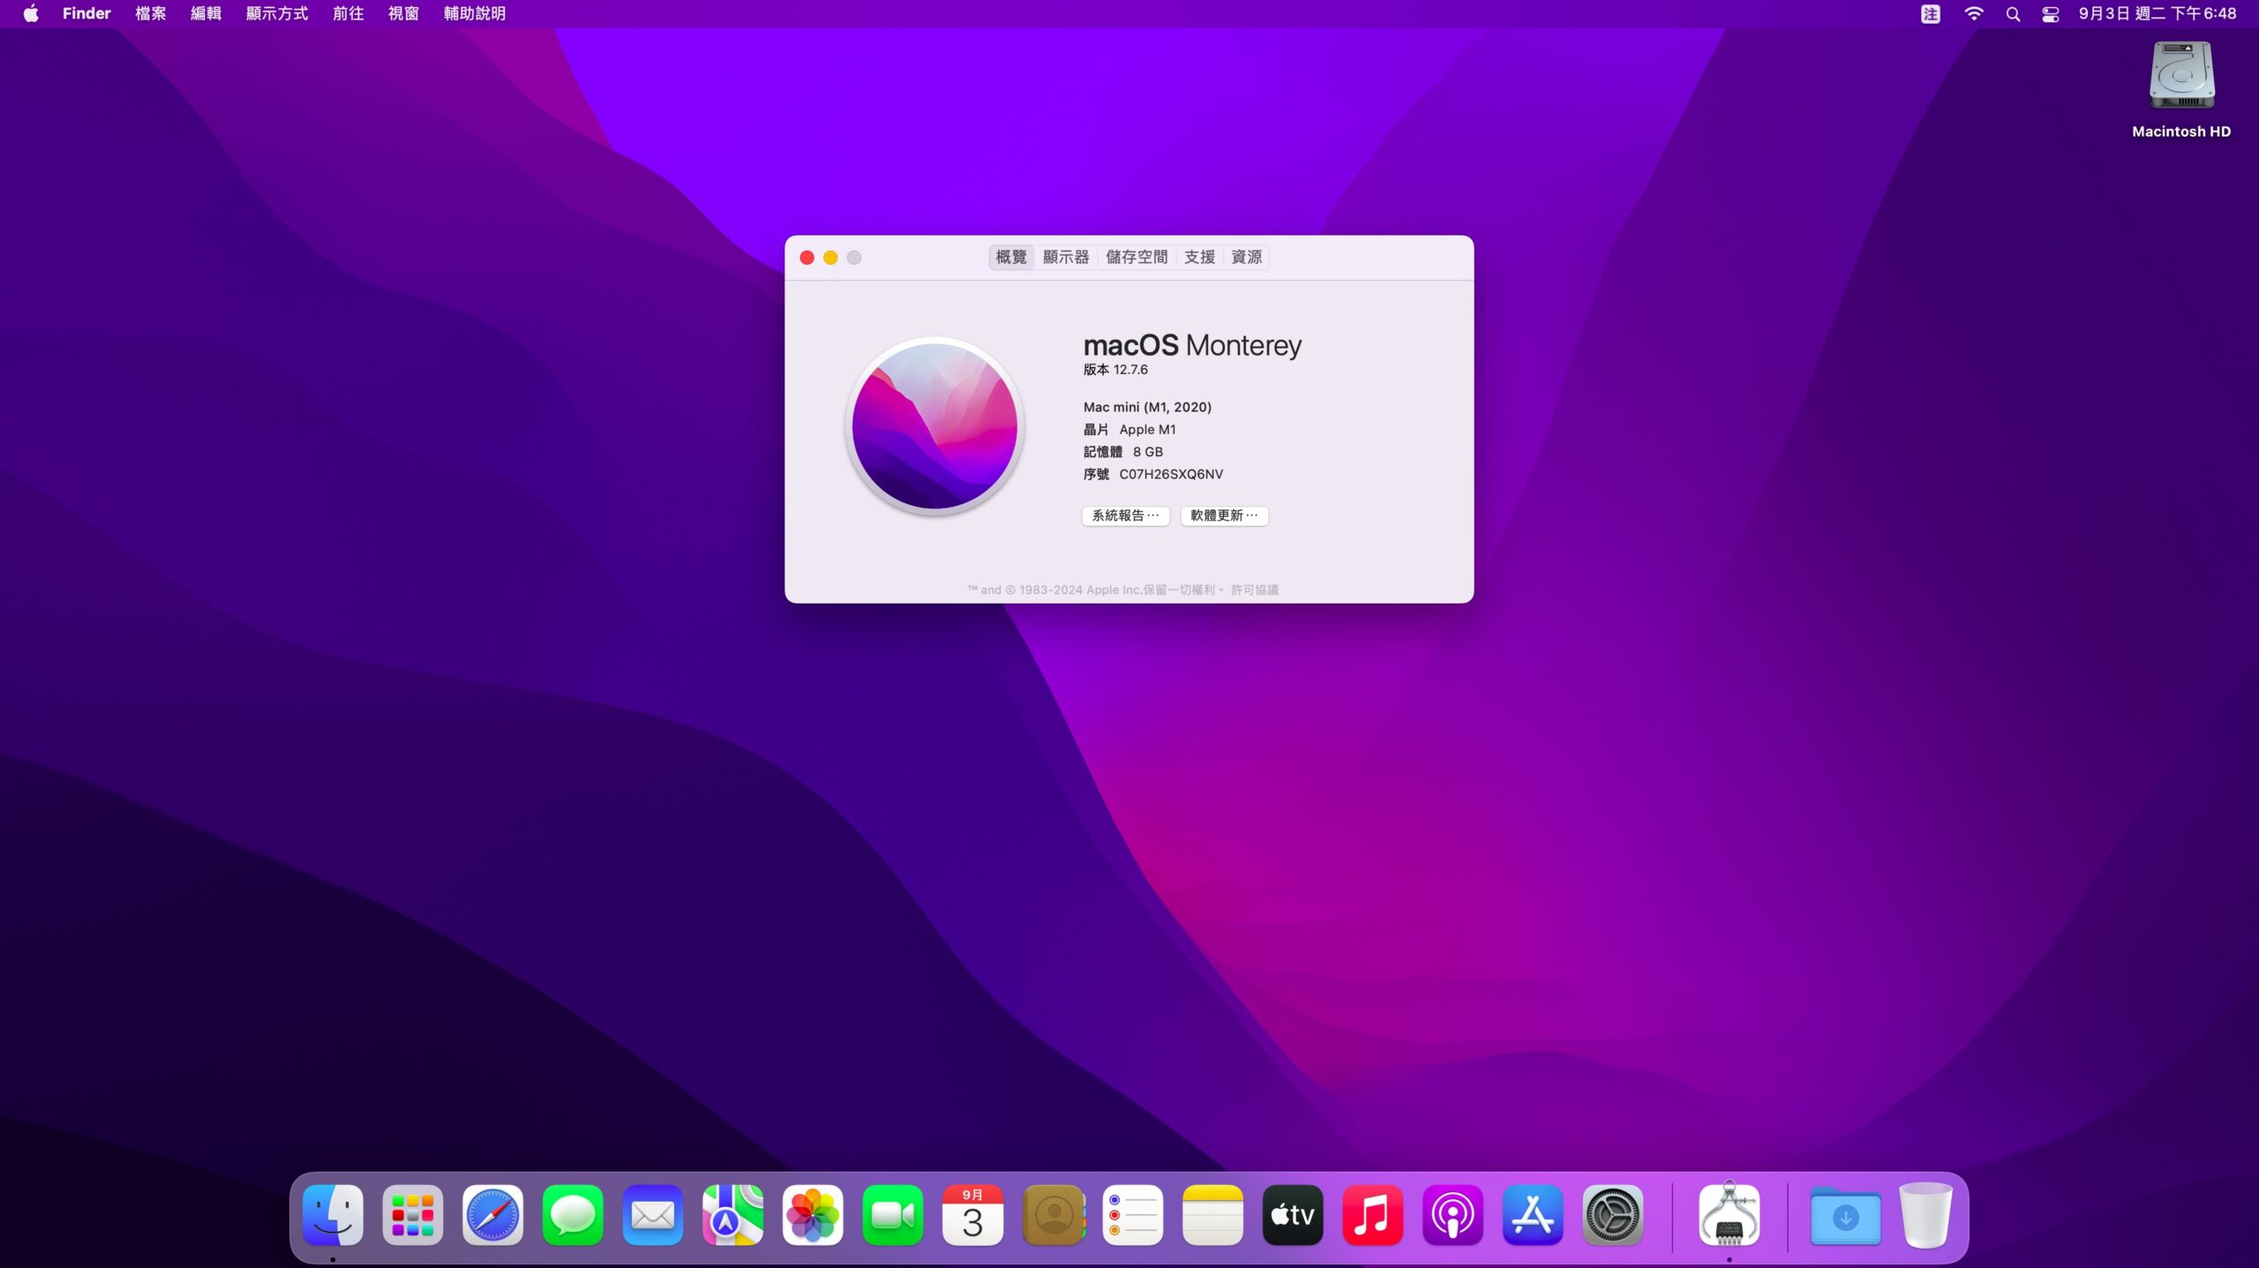Open the Downloads folder stack
Viewport: 2259px width, 1268px height.
[1845, 1215]
